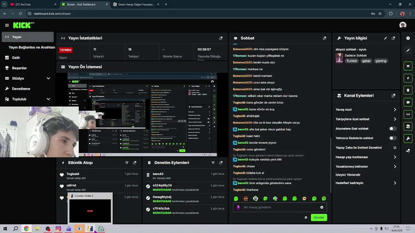Pop out the Etkinlik Akışı panel
Image resolution: width=415 pixels, height=233 pixels.
coord(135,163)
